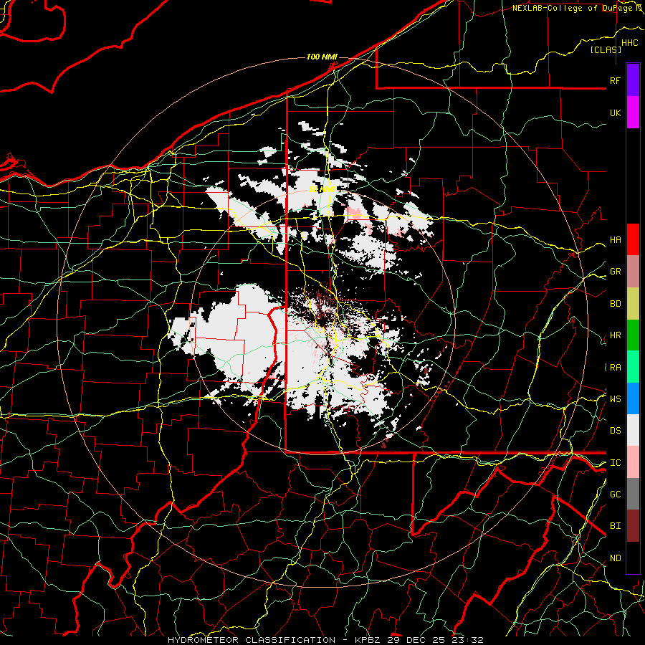Select the olive-yellow BD legend swatch

(x=633, y=304)
